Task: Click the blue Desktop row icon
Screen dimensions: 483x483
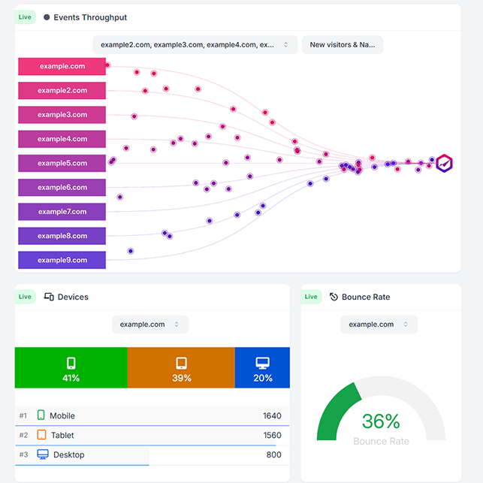Action: point(43,454)
